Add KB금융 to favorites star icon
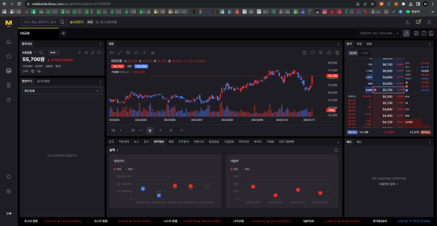 tap(99, 53)
